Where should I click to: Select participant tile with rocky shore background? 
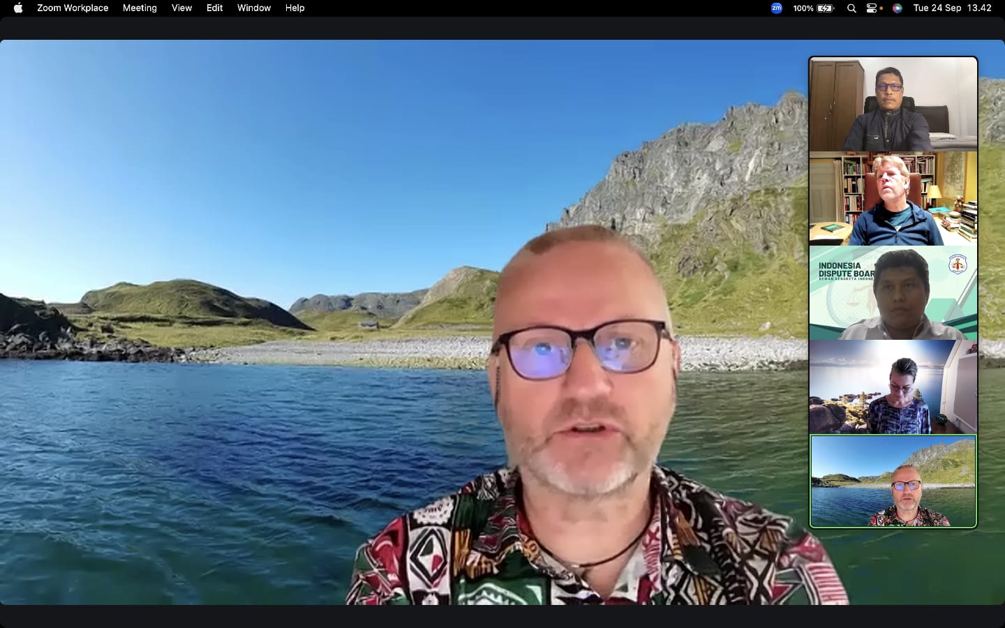click(x=893, y=387)
